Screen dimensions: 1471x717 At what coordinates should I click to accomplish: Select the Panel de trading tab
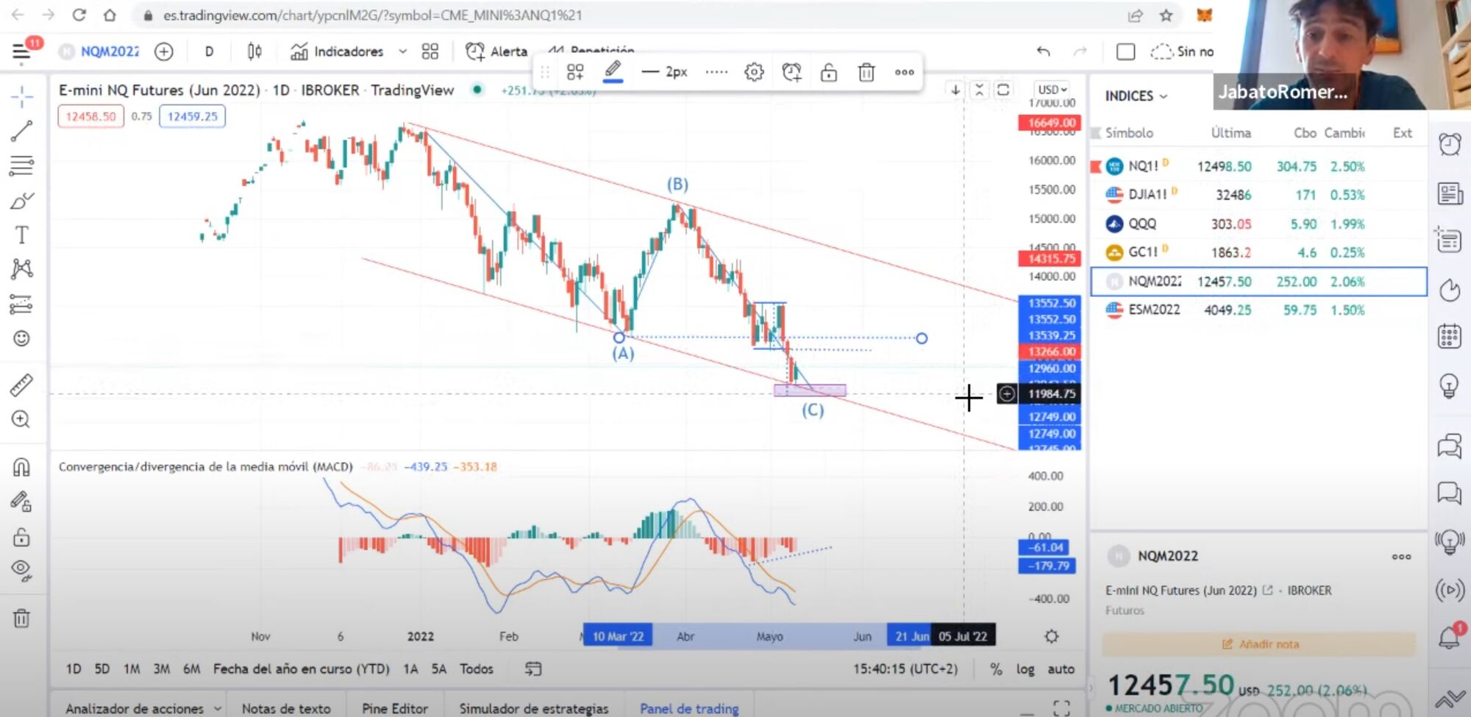[x=689, y=708]
